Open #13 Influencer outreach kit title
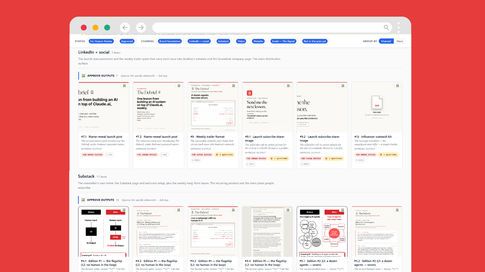This screenshot has width=485, height=272. pyautogui.click(x=373, y=137)
